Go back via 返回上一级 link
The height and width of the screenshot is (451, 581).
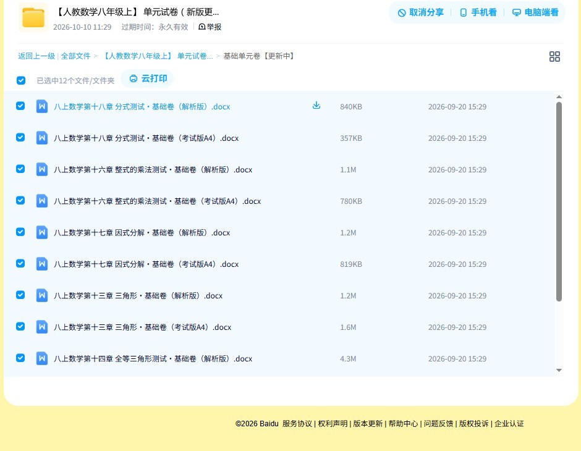[x=36, y=56]
